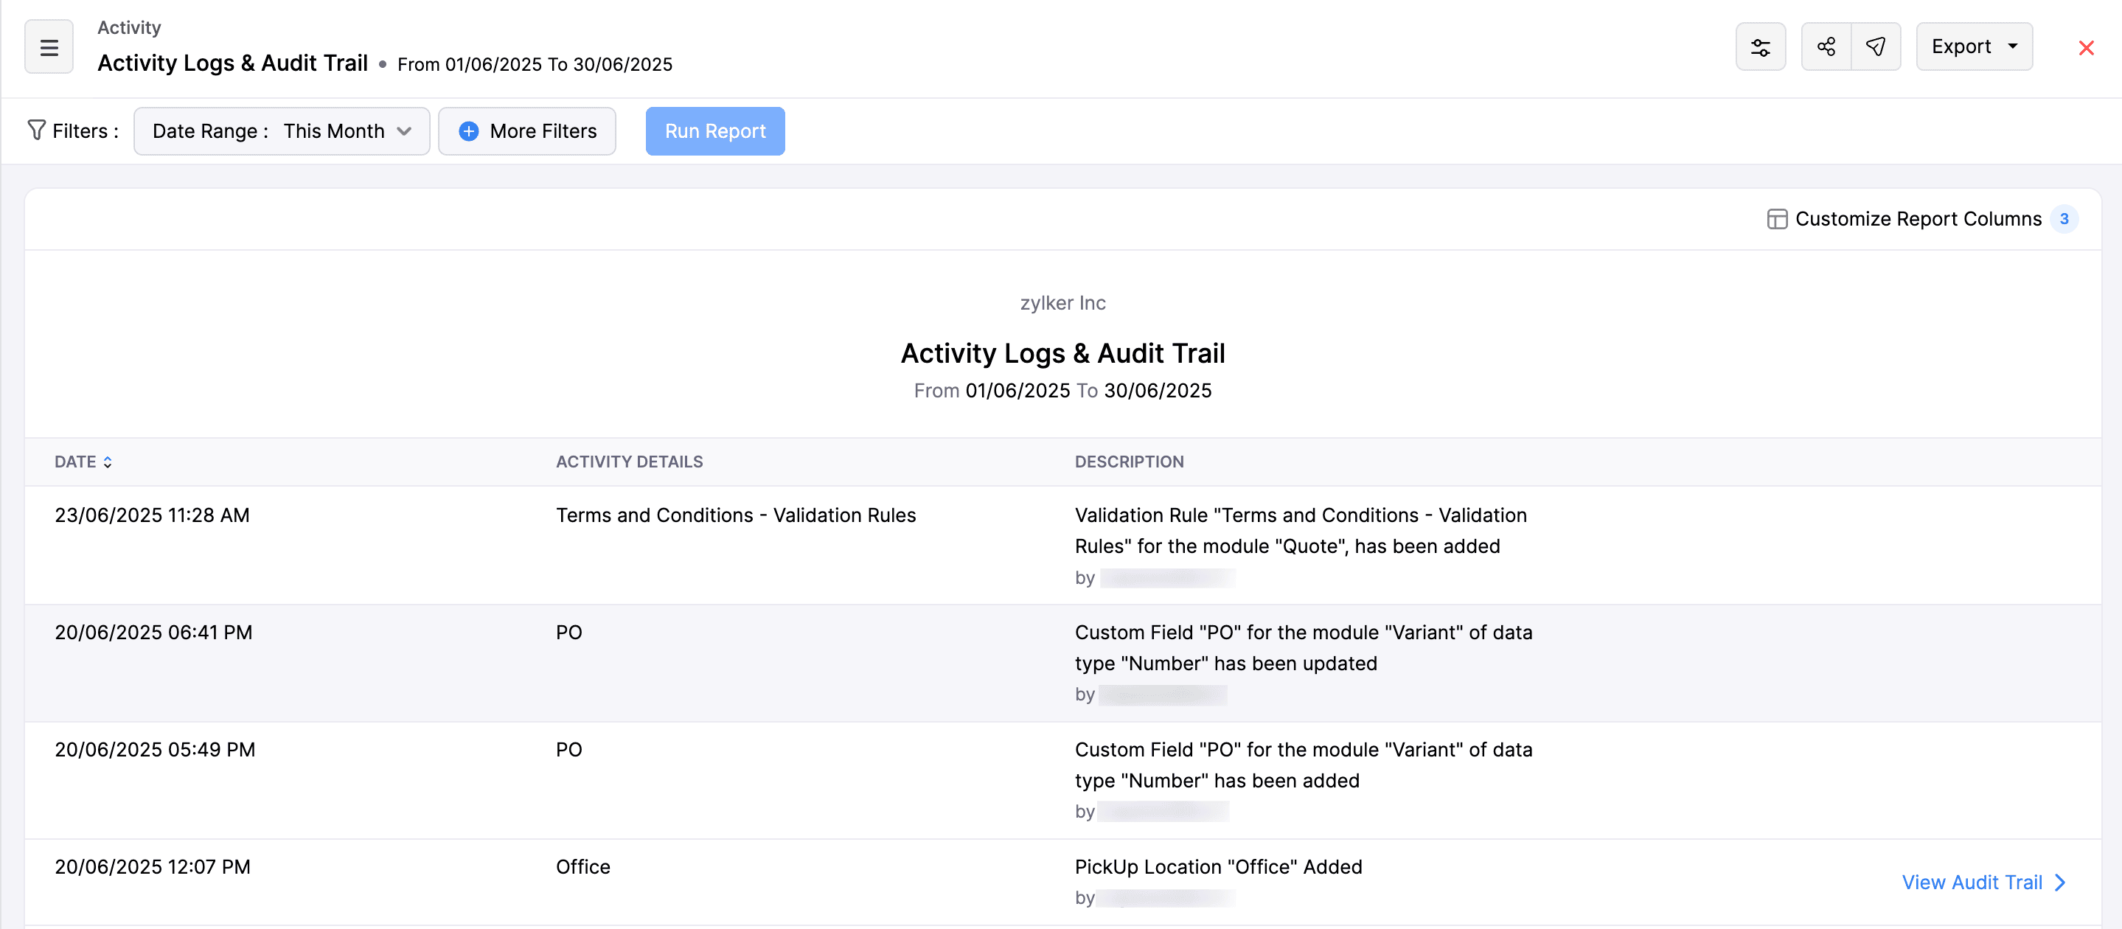2122x929 pixels.
Task: Click the filter funnel icon beside Filters
Action: [36, 130]
